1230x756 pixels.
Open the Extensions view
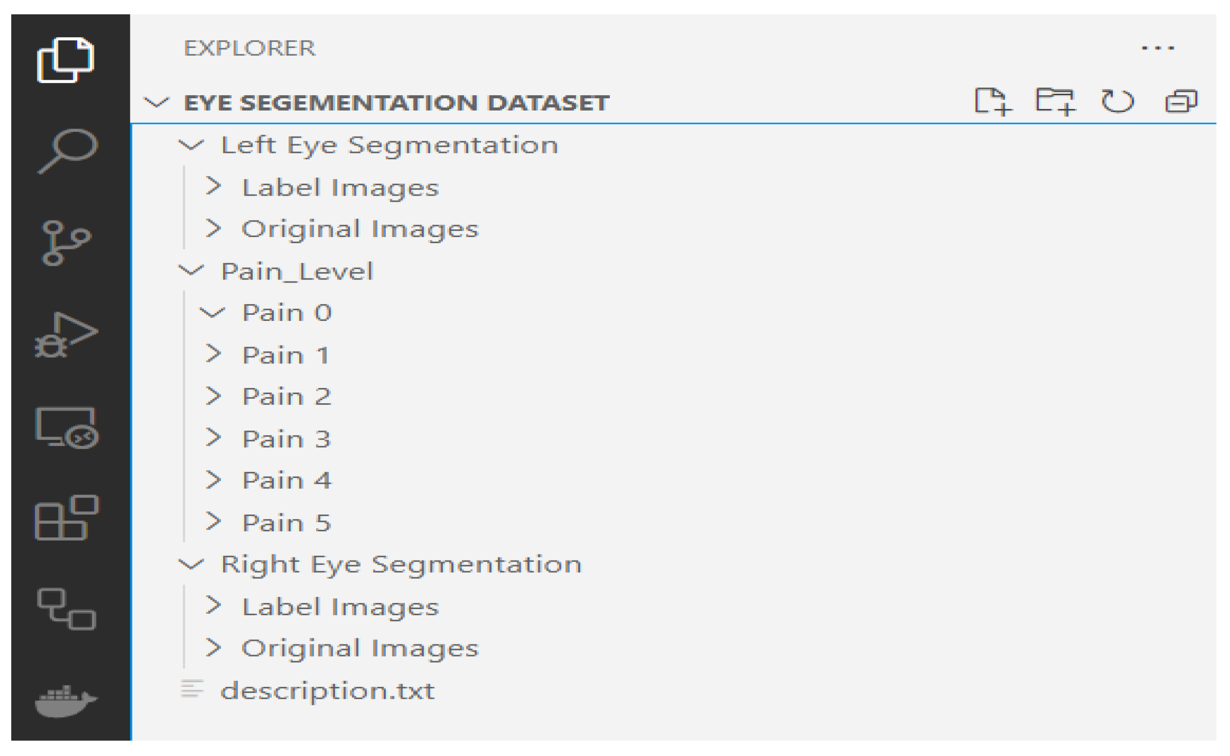pyautogui.click(x=67, y=517)
